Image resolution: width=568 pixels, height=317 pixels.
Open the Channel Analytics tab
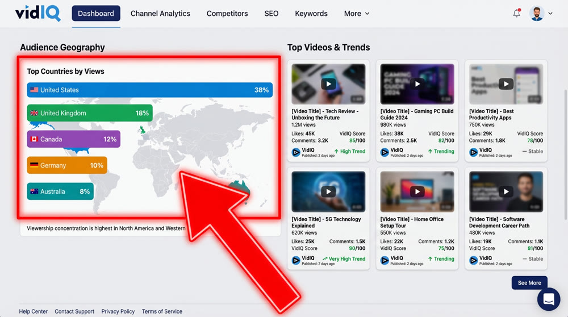(160, 14)
